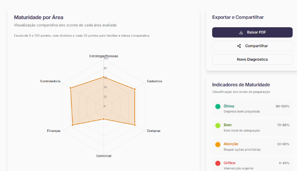Click the Comercial axis label
Screen dimensions: 297x171
104,156
